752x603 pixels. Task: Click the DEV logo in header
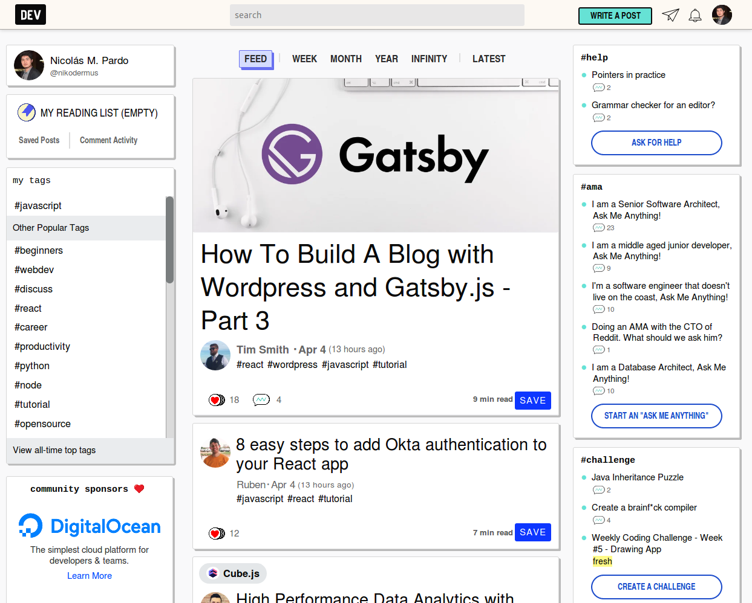tap(30, 15)
